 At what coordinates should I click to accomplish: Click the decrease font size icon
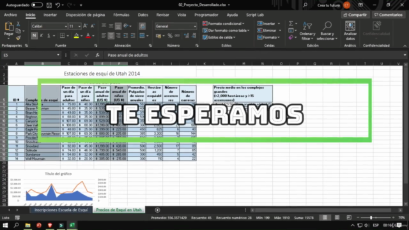click(x=92, y=26)
